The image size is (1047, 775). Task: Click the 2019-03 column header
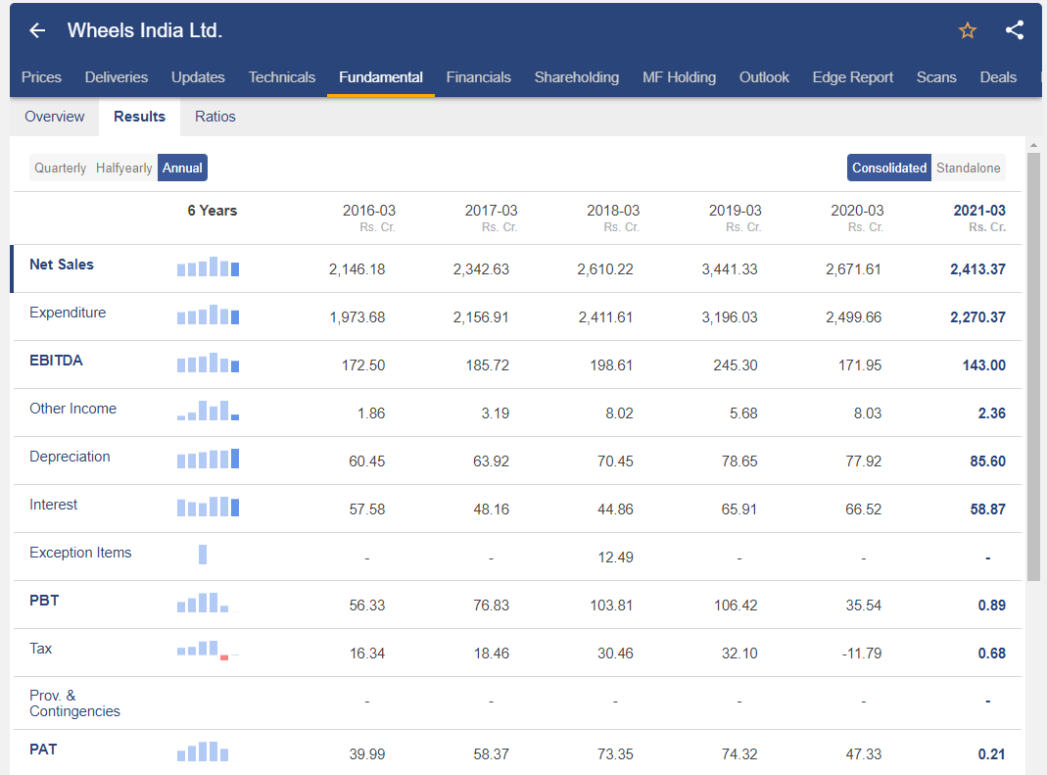(735, 218)
